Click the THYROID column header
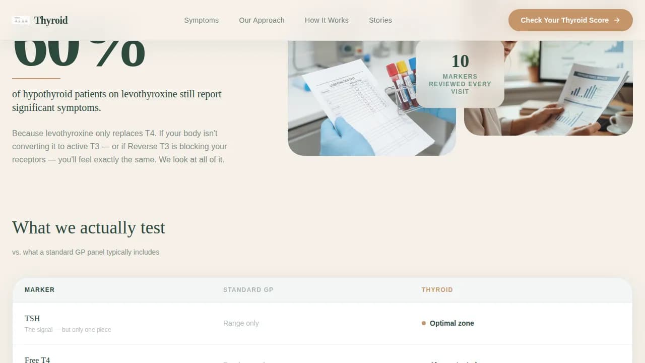645x363 pixels. pos(437,290)
